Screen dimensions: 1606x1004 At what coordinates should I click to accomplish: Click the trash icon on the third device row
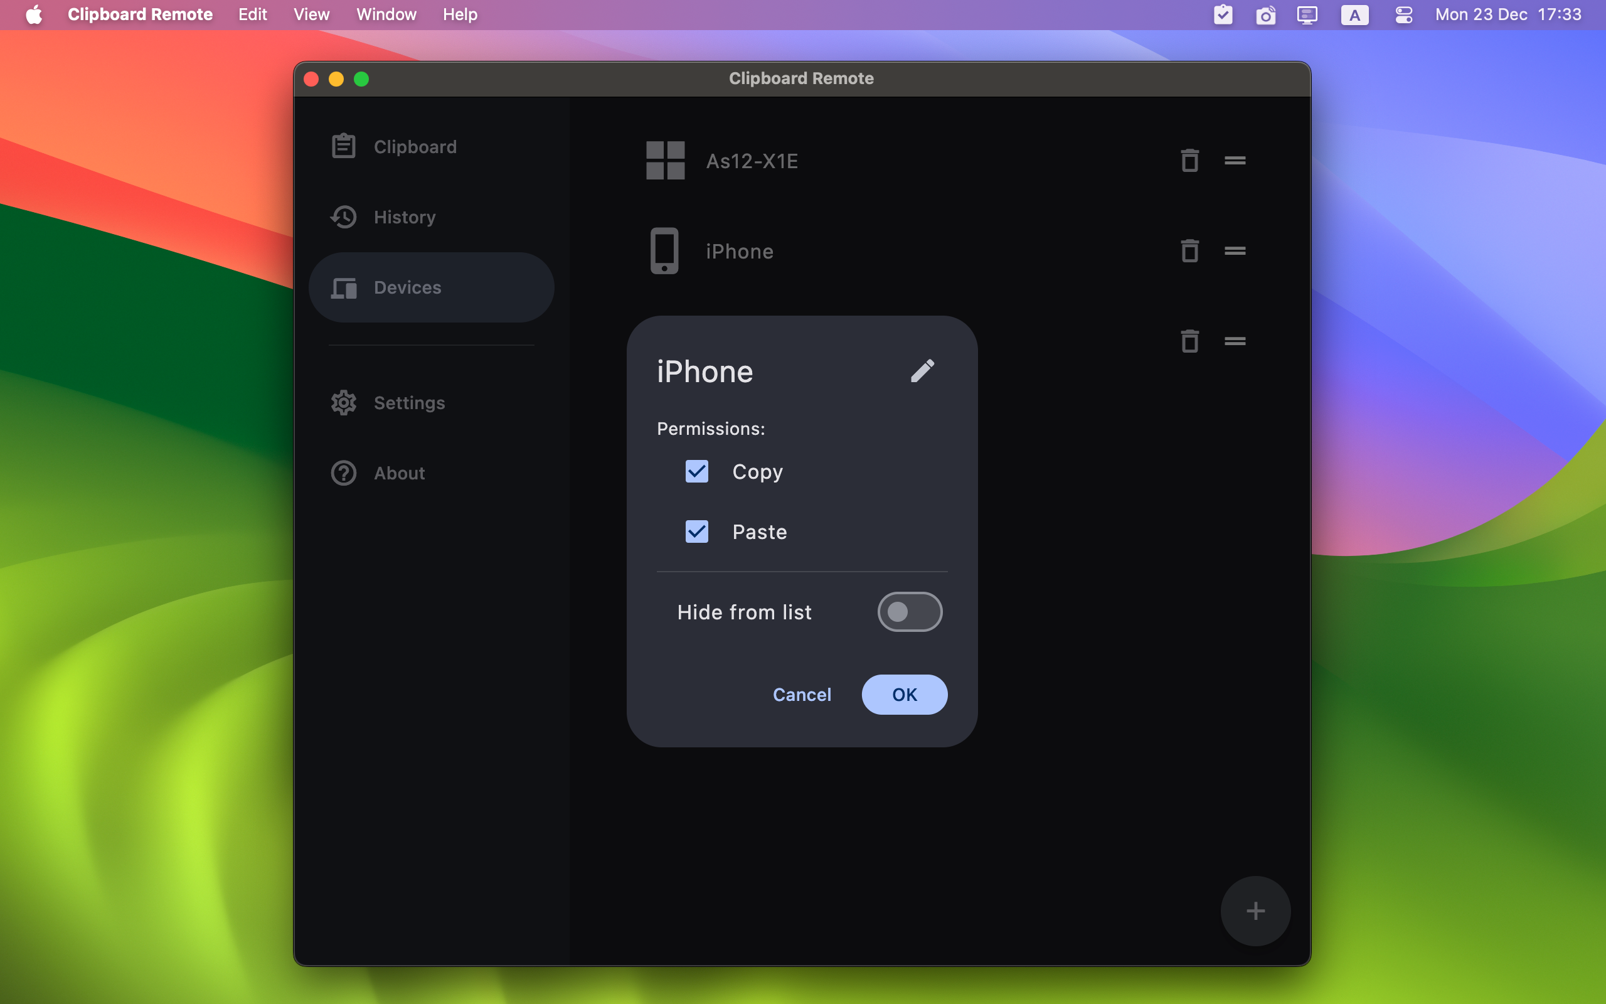click(x=1189, y=341)
